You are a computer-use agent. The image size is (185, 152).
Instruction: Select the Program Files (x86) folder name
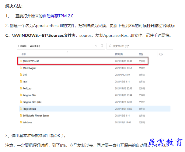(x=32, y=102)
